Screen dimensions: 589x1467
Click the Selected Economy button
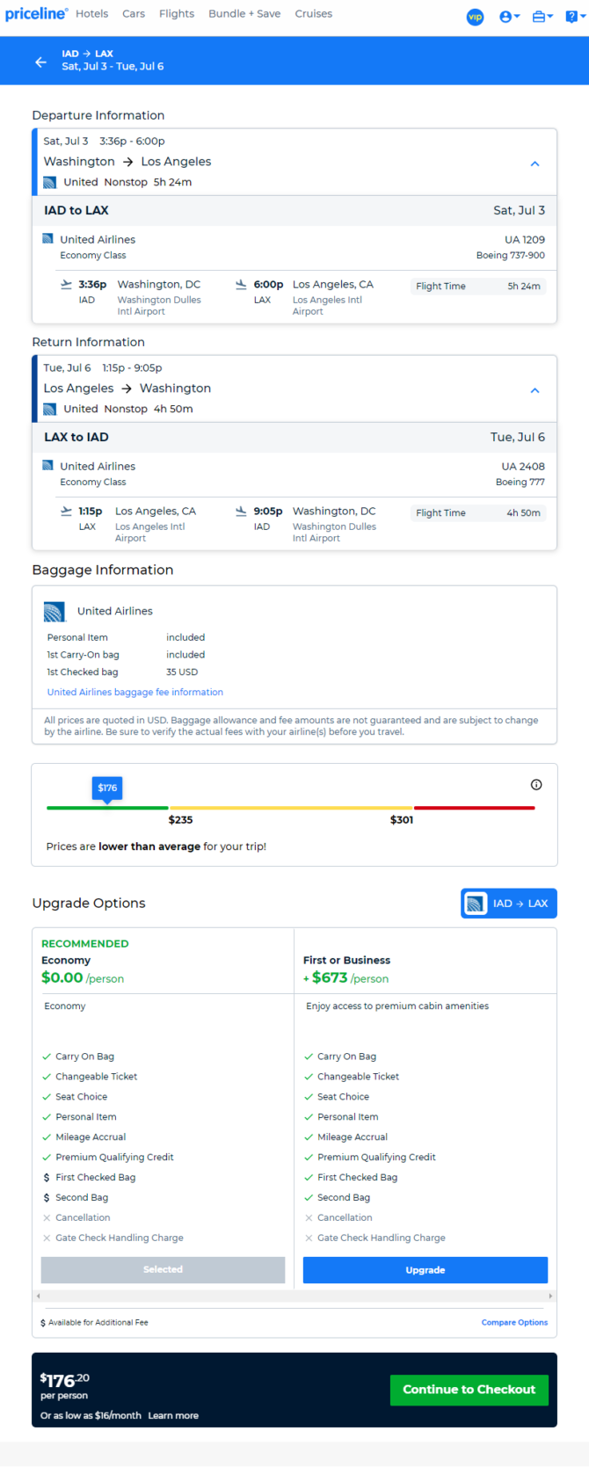click(x=164, y=1270)
